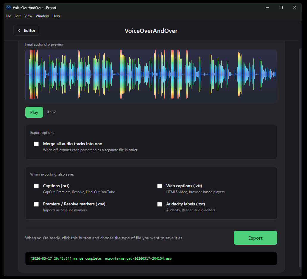Minimize the VoiceOverAndOver window
The width and height of the screenshot is (307, 279).
[x=268, y=8]
